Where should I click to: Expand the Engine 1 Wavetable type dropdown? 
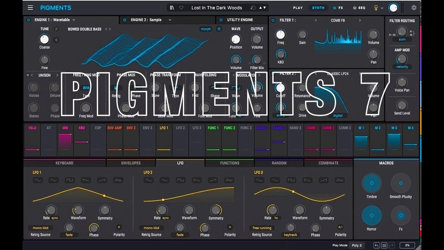click(x=74, y=20)
